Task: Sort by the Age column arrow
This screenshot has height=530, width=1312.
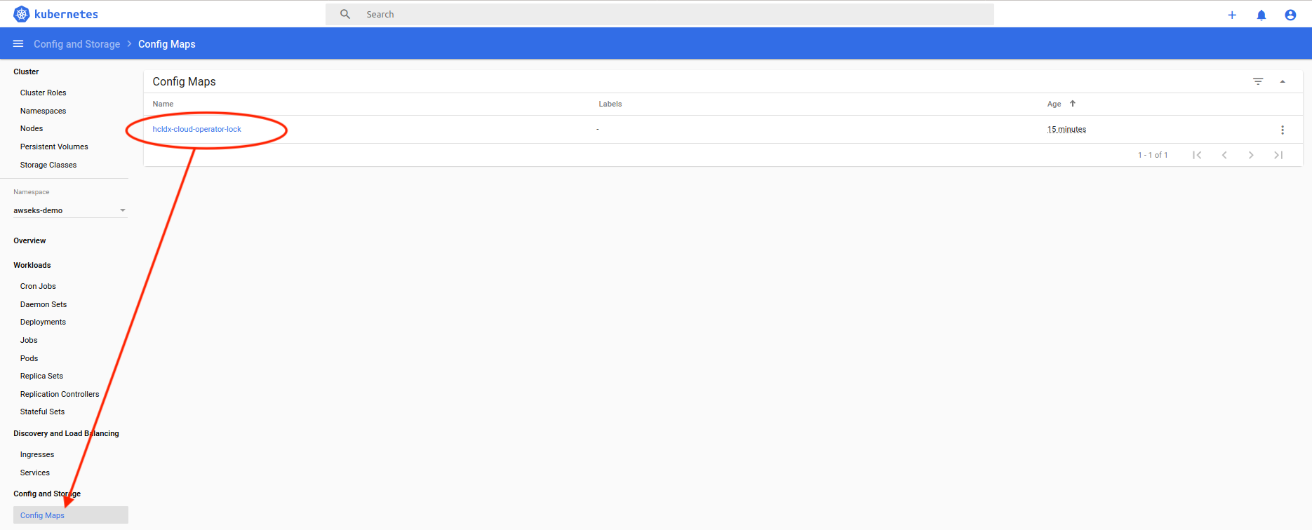Action: 1072,104
